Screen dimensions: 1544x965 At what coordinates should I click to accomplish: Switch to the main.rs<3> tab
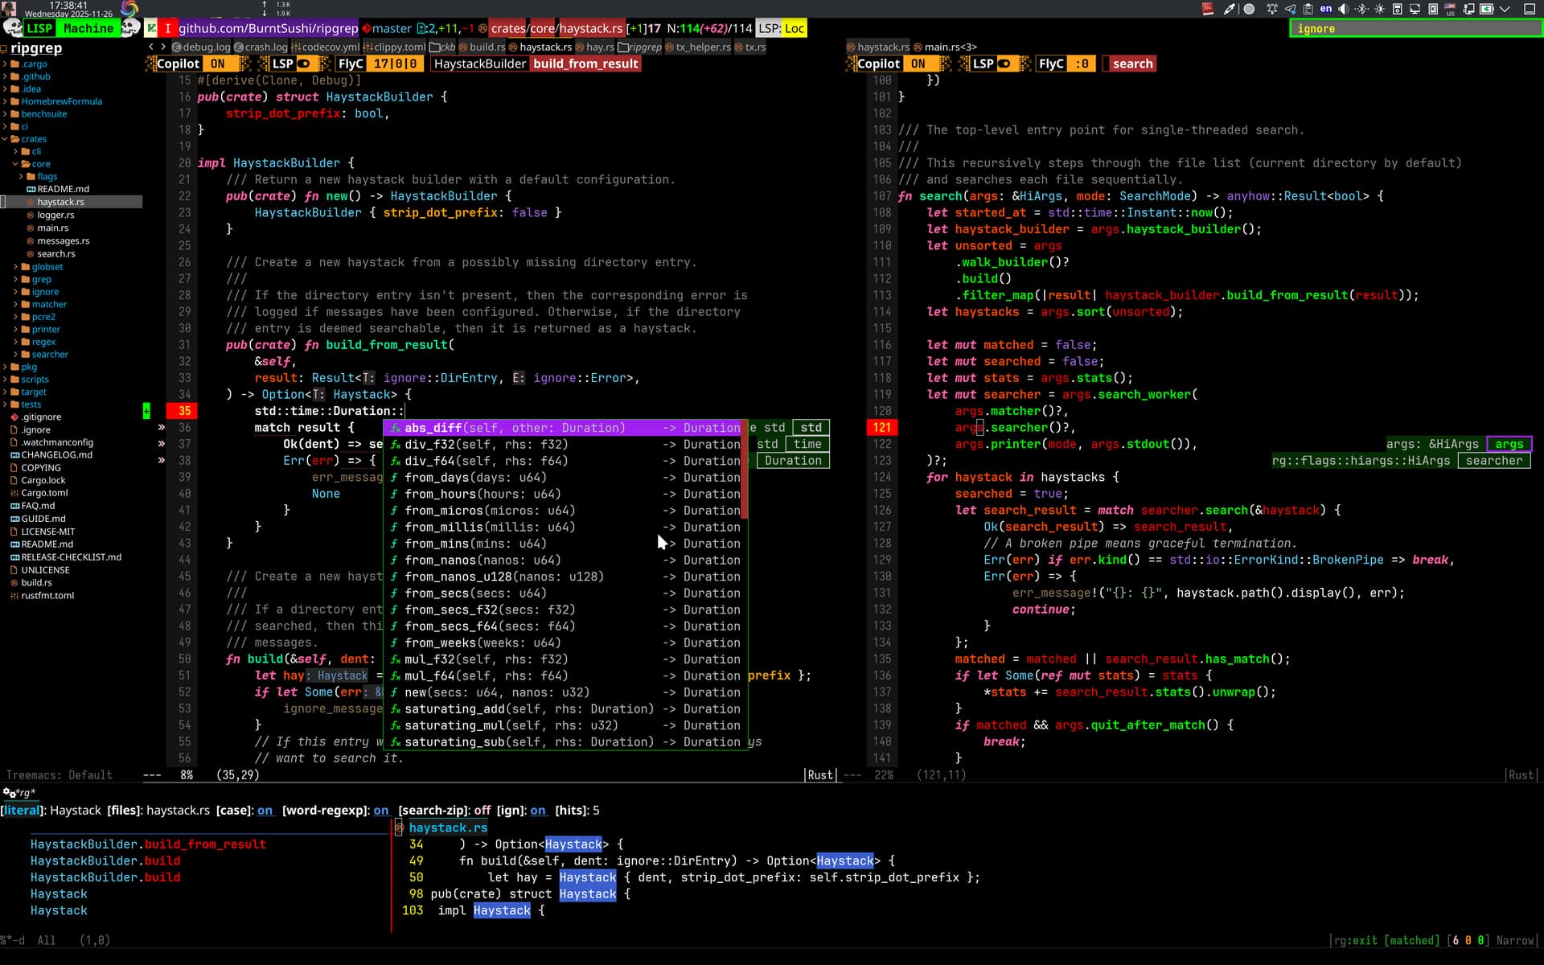click(x=950, y=47)
